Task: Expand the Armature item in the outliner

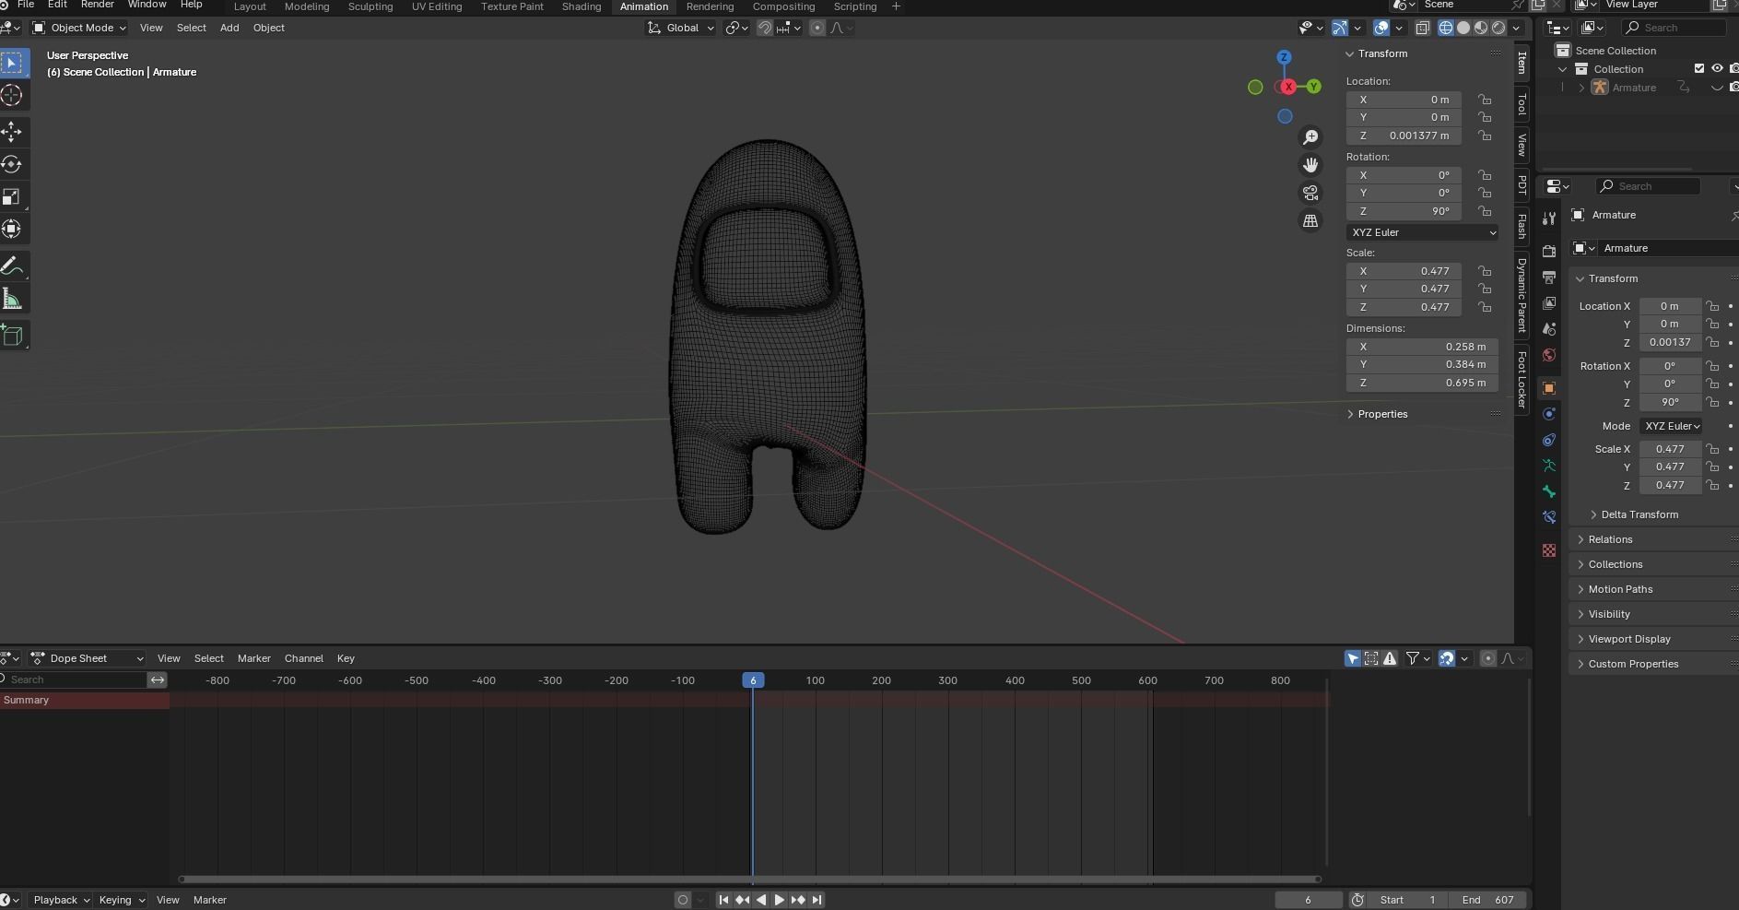Action: click(1582, 88)
